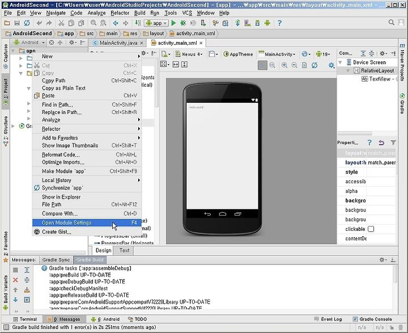Click the Save All toolbar icon
This screenshot has width=408, height=333.
pos(17,23)
